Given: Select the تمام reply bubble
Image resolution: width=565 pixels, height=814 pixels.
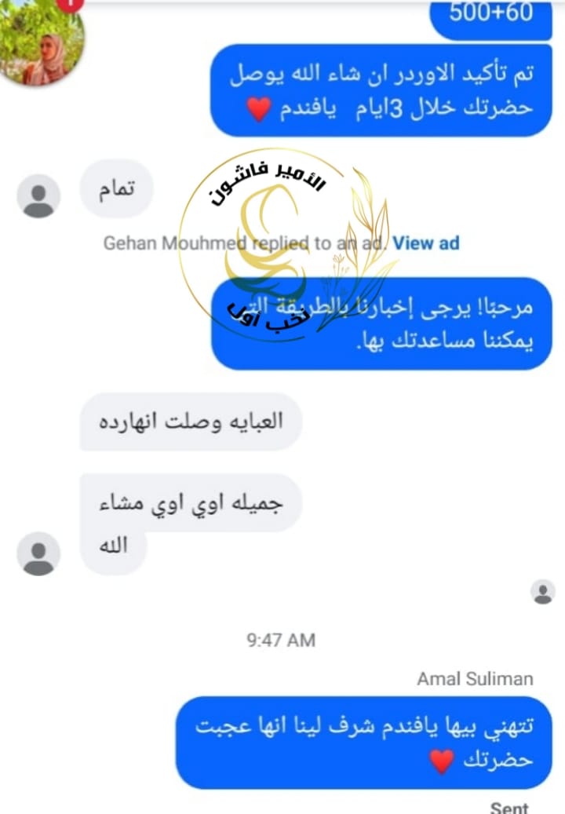Looking at the screenshot, I should [116, 188].
